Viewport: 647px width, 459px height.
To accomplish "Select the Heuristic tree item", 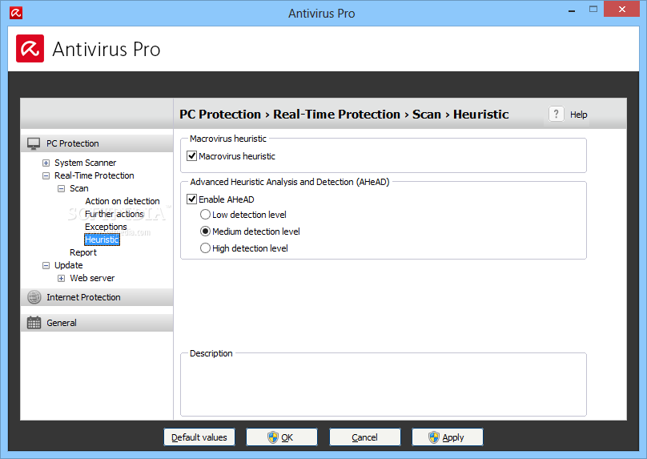I will point(102,240).
